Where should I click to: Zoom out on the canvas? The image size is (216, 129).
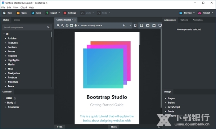coord(63,25)
